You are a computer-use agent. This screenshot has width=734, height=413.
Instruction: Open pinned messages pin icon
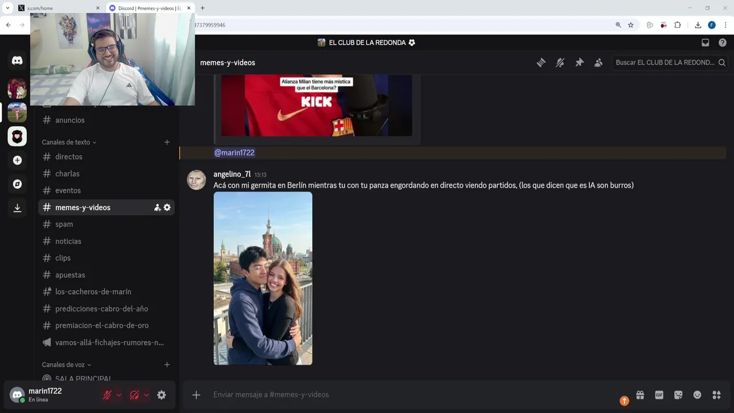point(579,63)
